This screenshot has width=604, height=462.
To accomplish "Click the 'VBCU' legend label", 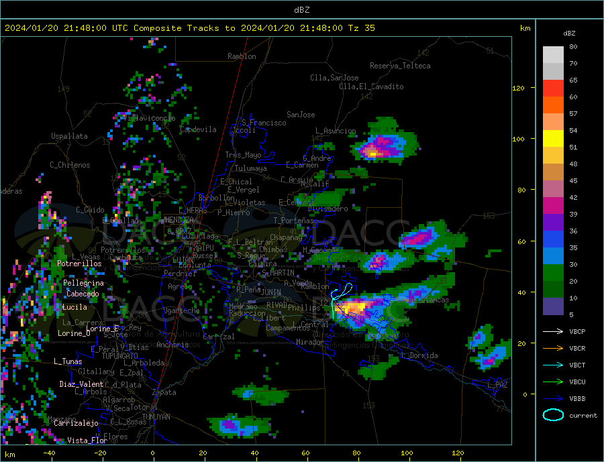I will pos(577,382).
